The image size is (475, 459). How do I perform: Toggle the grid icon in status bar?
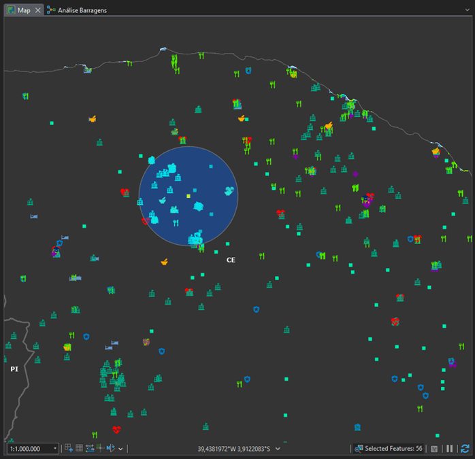(x=79, y=449)
